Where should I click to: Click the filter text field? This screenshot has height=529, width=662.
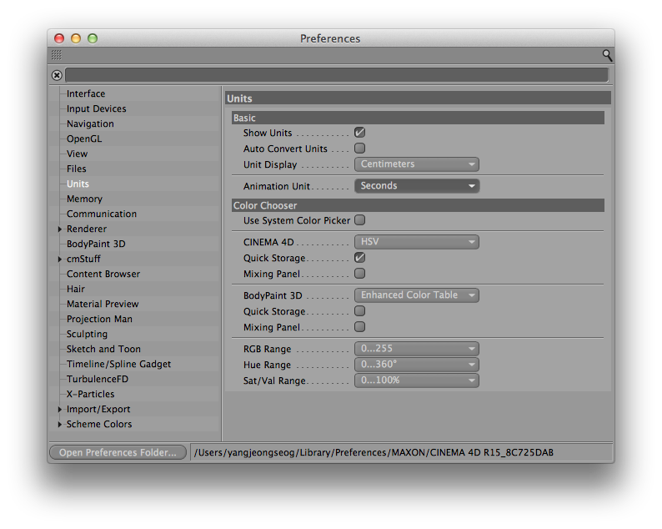click(x=337, y=75)
